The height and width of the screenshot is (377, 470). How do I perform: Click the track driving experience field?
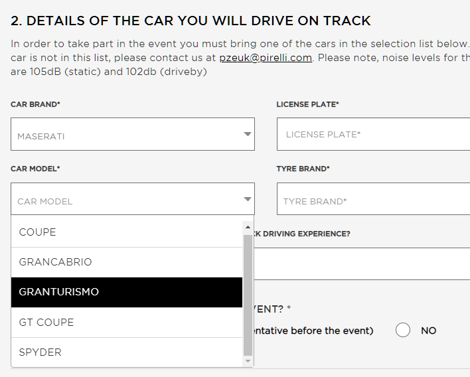[x=362, y=264]
